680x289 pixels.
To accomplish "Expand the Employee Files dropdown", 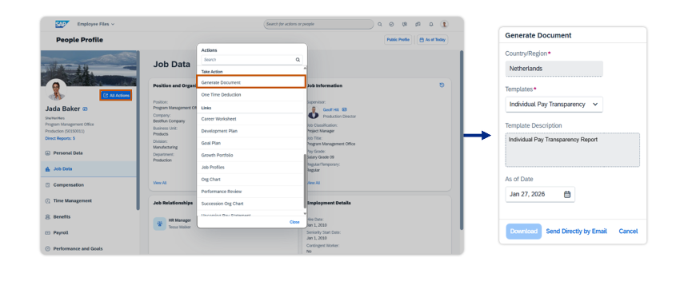I will pyautogui.click(x=96, y=24).
